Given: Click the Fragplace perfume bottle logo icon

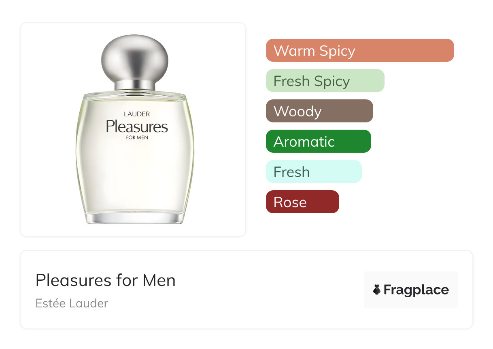Looking at the screenshot, I should tap(377, 290).
